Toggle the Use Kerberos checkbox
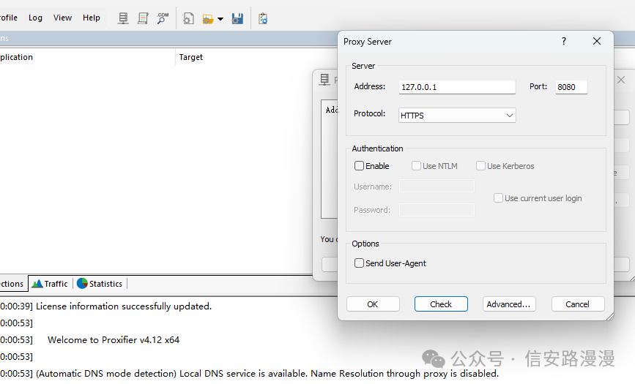 (x=480, y=166)
